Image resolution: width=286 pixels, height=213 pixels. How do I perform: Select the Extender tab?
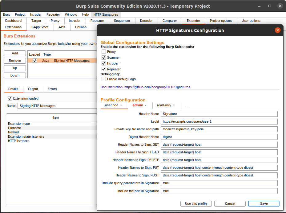[x=193, y=21]
